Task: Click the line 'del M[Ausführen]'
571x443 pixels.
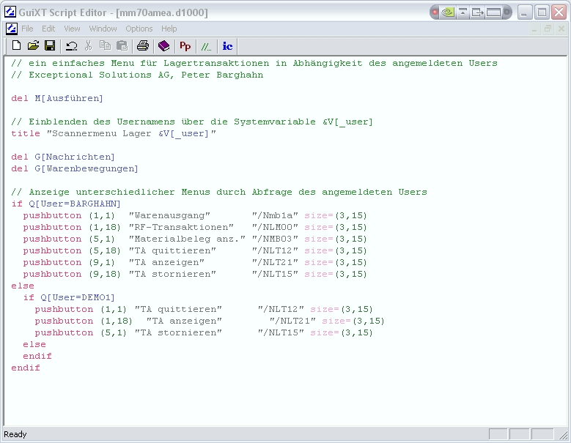Action: click(57, 98)
